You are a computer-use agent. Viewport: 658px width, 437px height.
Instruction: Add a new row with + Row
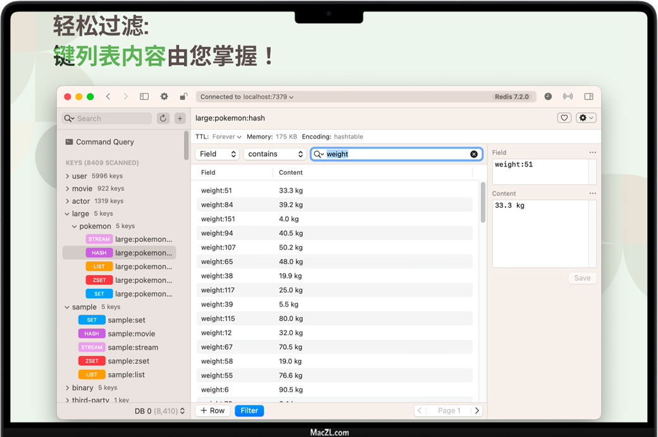tap(213, 410)
